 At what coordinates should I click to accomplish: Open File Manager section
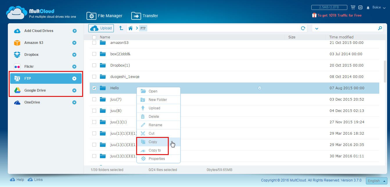coord(105,16)
